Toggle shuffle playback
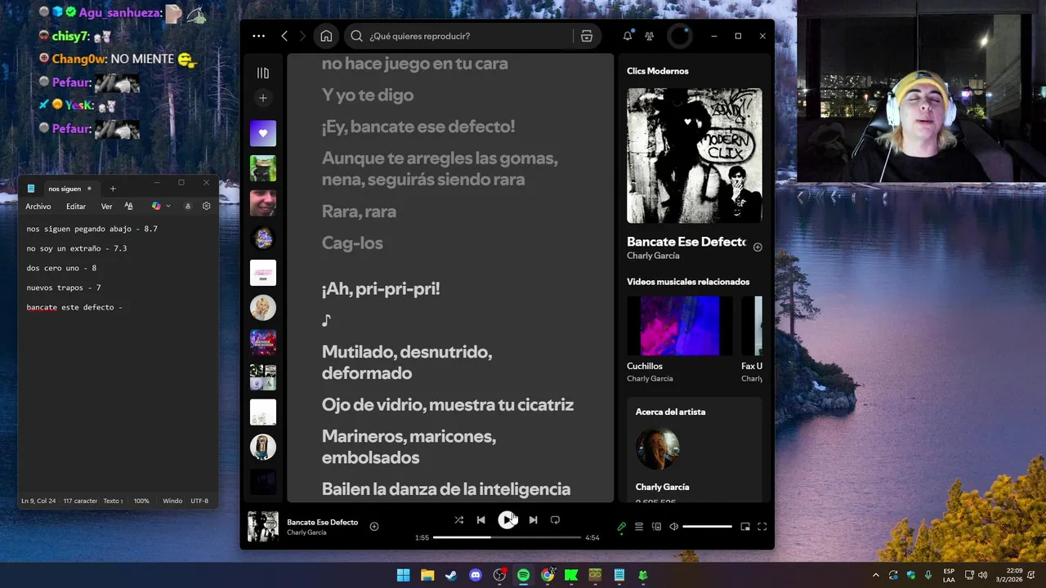 [x=458, y=520]
